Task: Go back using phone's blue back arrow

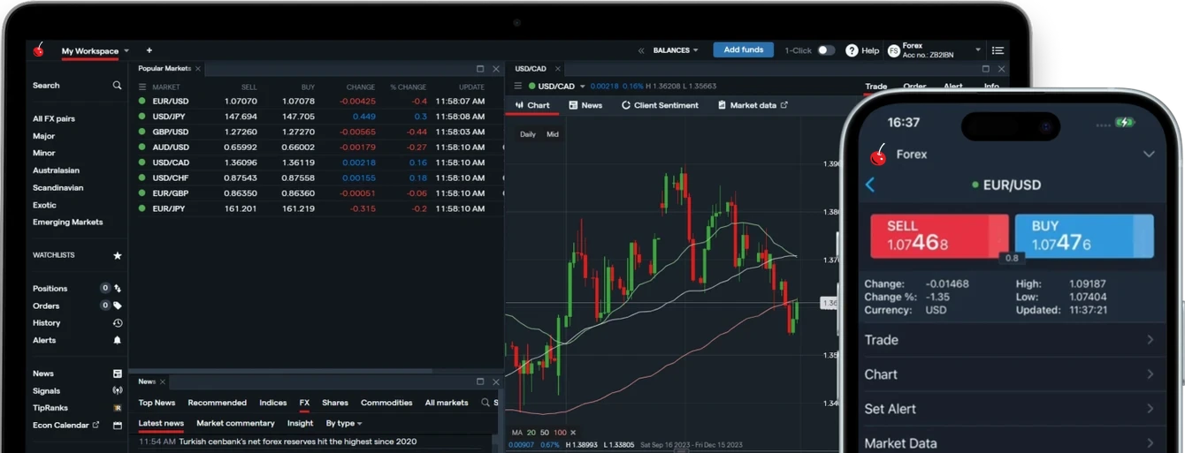Action: click(870, 185)
